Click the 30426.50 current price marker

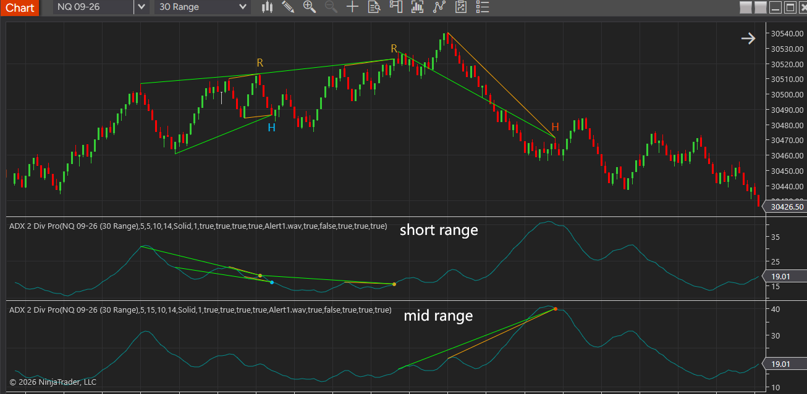pos(786,207)
